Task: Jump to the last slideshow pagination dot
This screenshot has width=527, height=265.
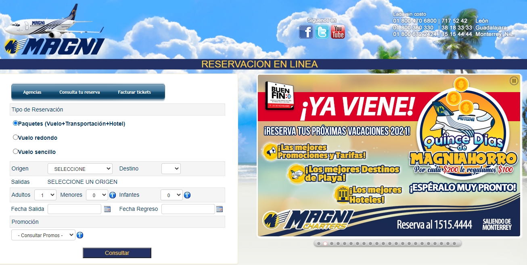Action: click(454, 244)
